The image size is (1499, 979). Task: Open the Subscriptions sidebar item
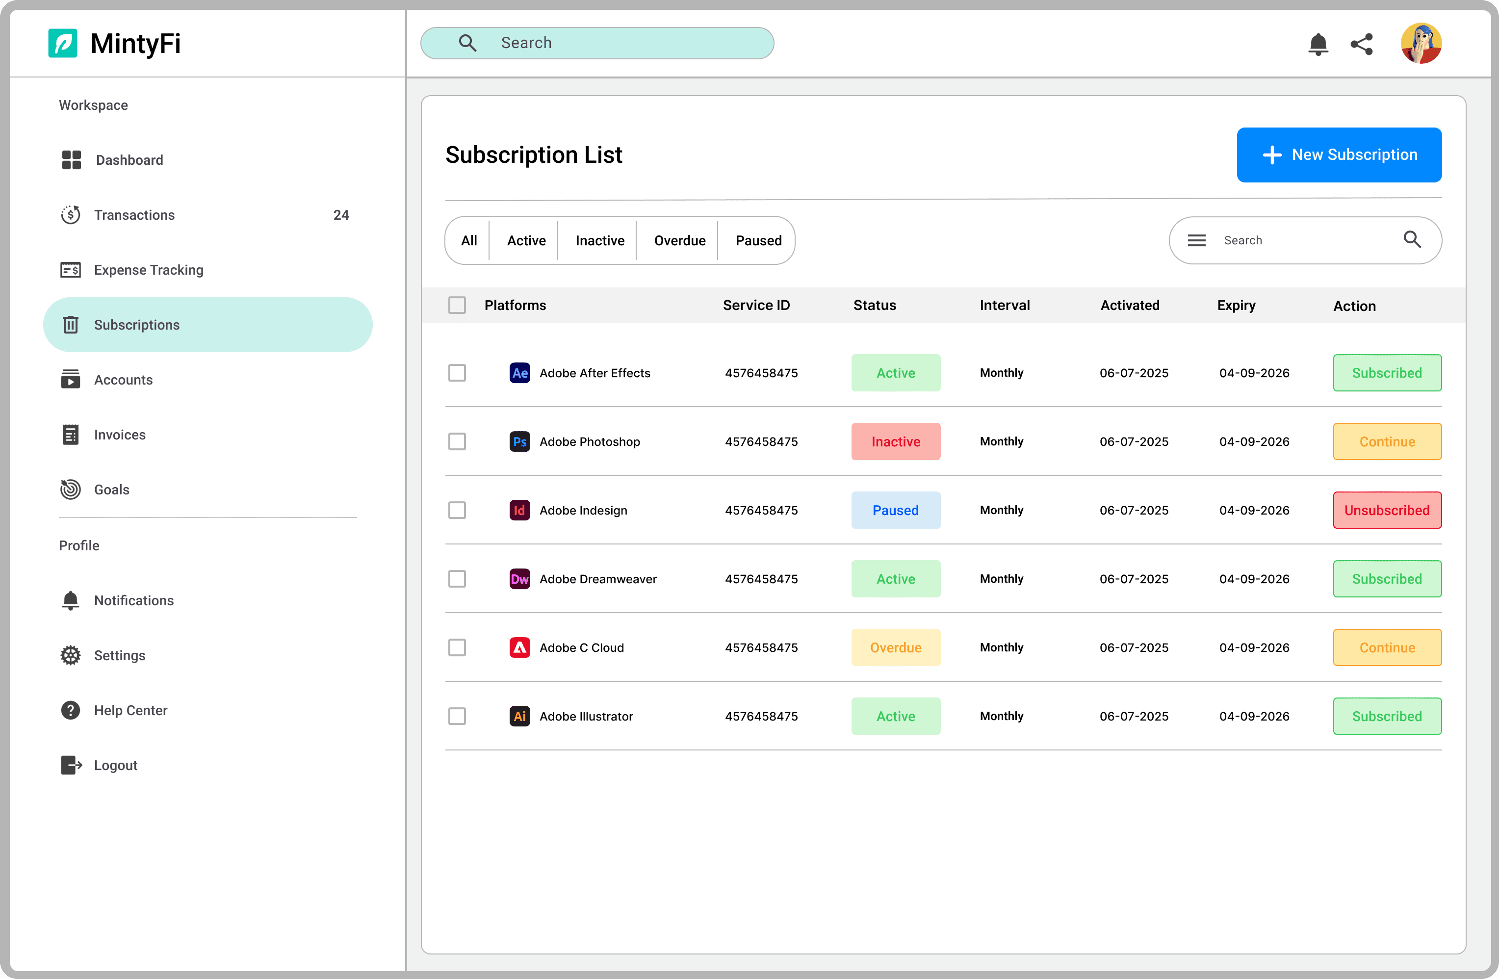[x=208, y=324]
